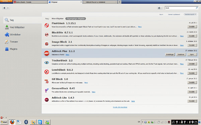This screenshot has height=125, width=201.
Task: Click the LeechBlock extension icon
Action: pos(47,72)
